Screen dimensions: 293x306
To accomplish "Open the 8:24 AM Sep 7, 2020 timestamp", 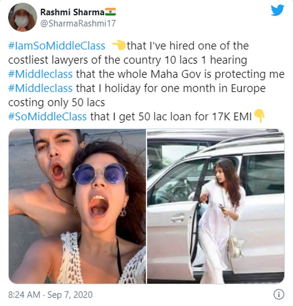I will (50, 295).
